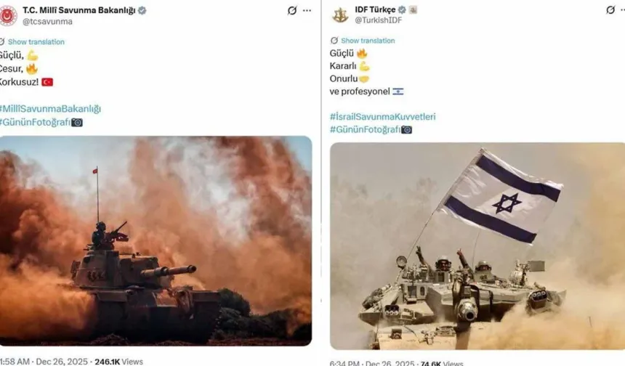Open the #GününFotoğrafı hashtag in the IDF tweet
The height and width of the screenshot is (366, 625).
pos(365,129)
